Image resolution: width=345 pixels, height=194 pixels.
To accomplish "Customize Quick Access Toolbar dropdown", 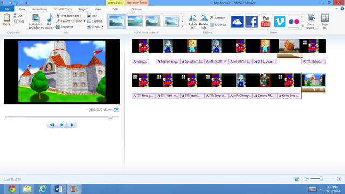I will [x=26, y=3].
